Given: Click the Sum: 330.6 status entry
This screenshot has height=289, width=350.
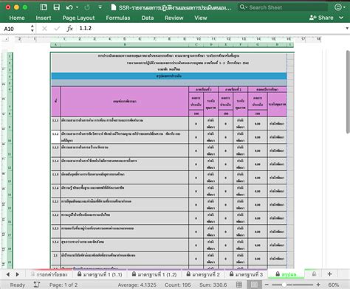Looking at the screenshot, I should click(213, 285).
